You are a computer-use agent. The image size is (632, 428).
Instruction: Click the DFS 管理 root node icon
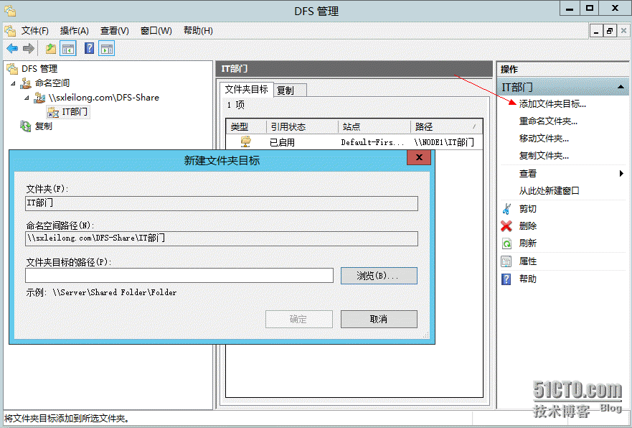click(x=12, y=68)
